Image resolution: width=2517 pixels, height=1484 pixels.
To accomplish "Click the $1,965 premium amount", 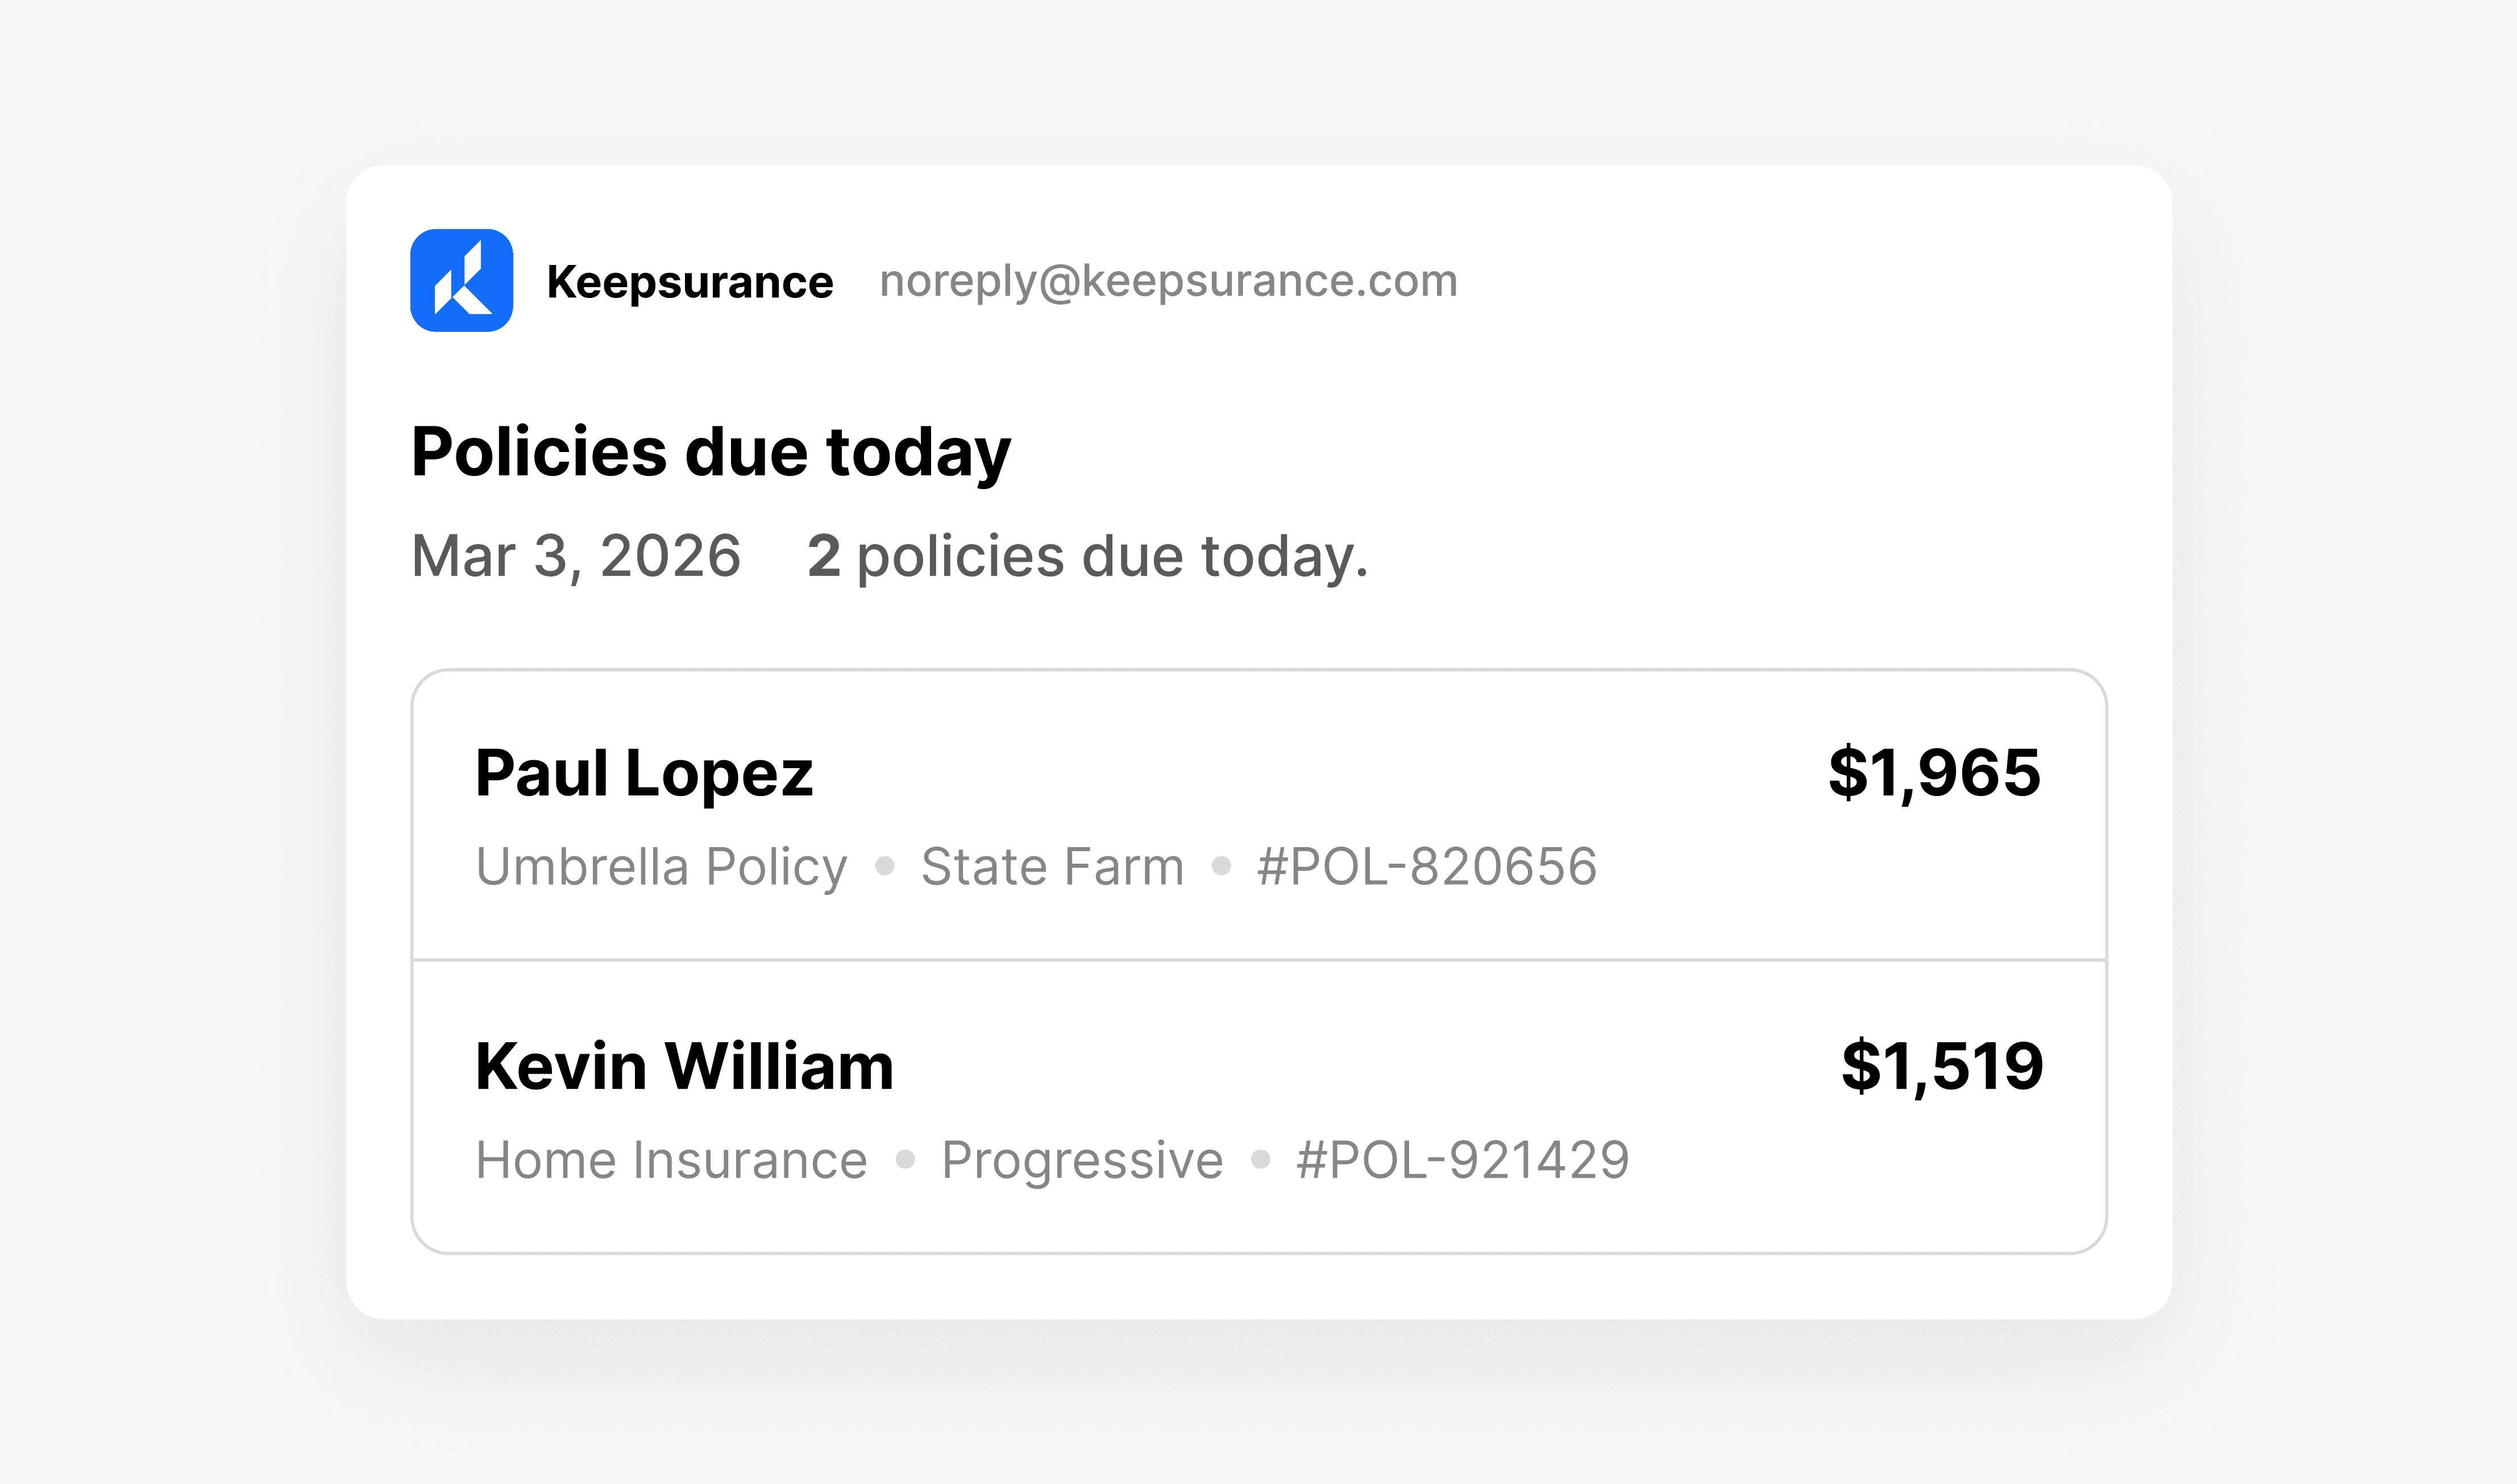I will tap(1933, 772).
